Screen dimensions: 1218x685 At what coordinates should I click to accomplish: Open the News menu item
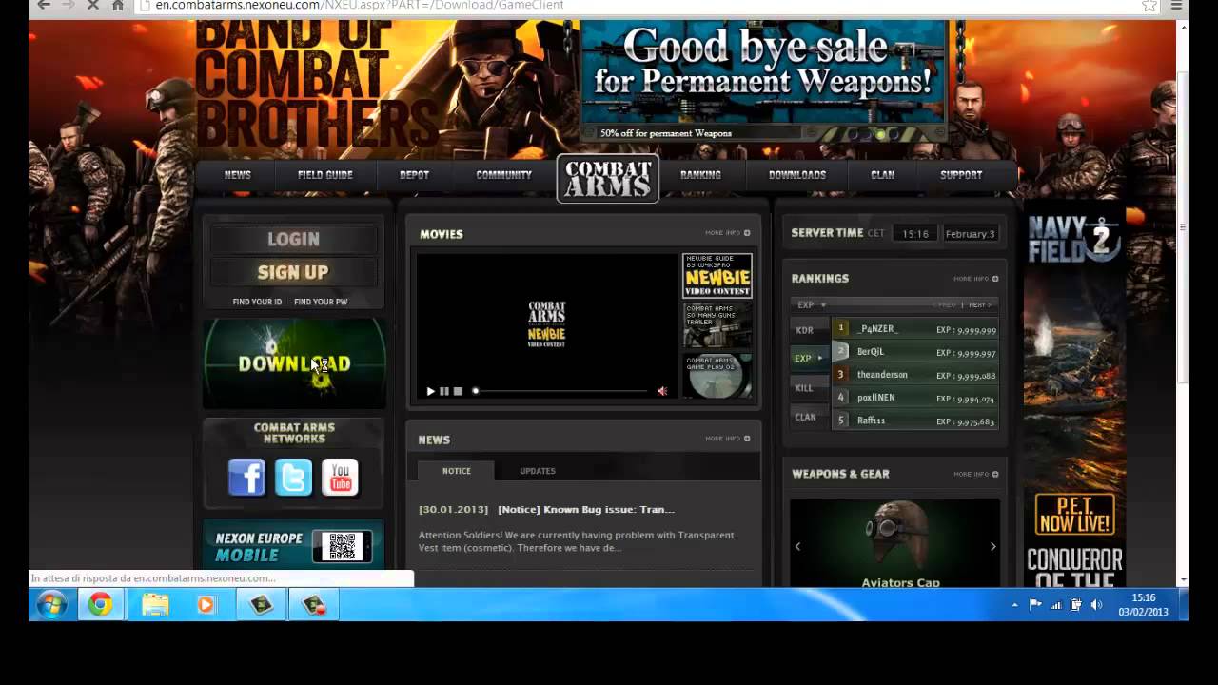(237, 175)
